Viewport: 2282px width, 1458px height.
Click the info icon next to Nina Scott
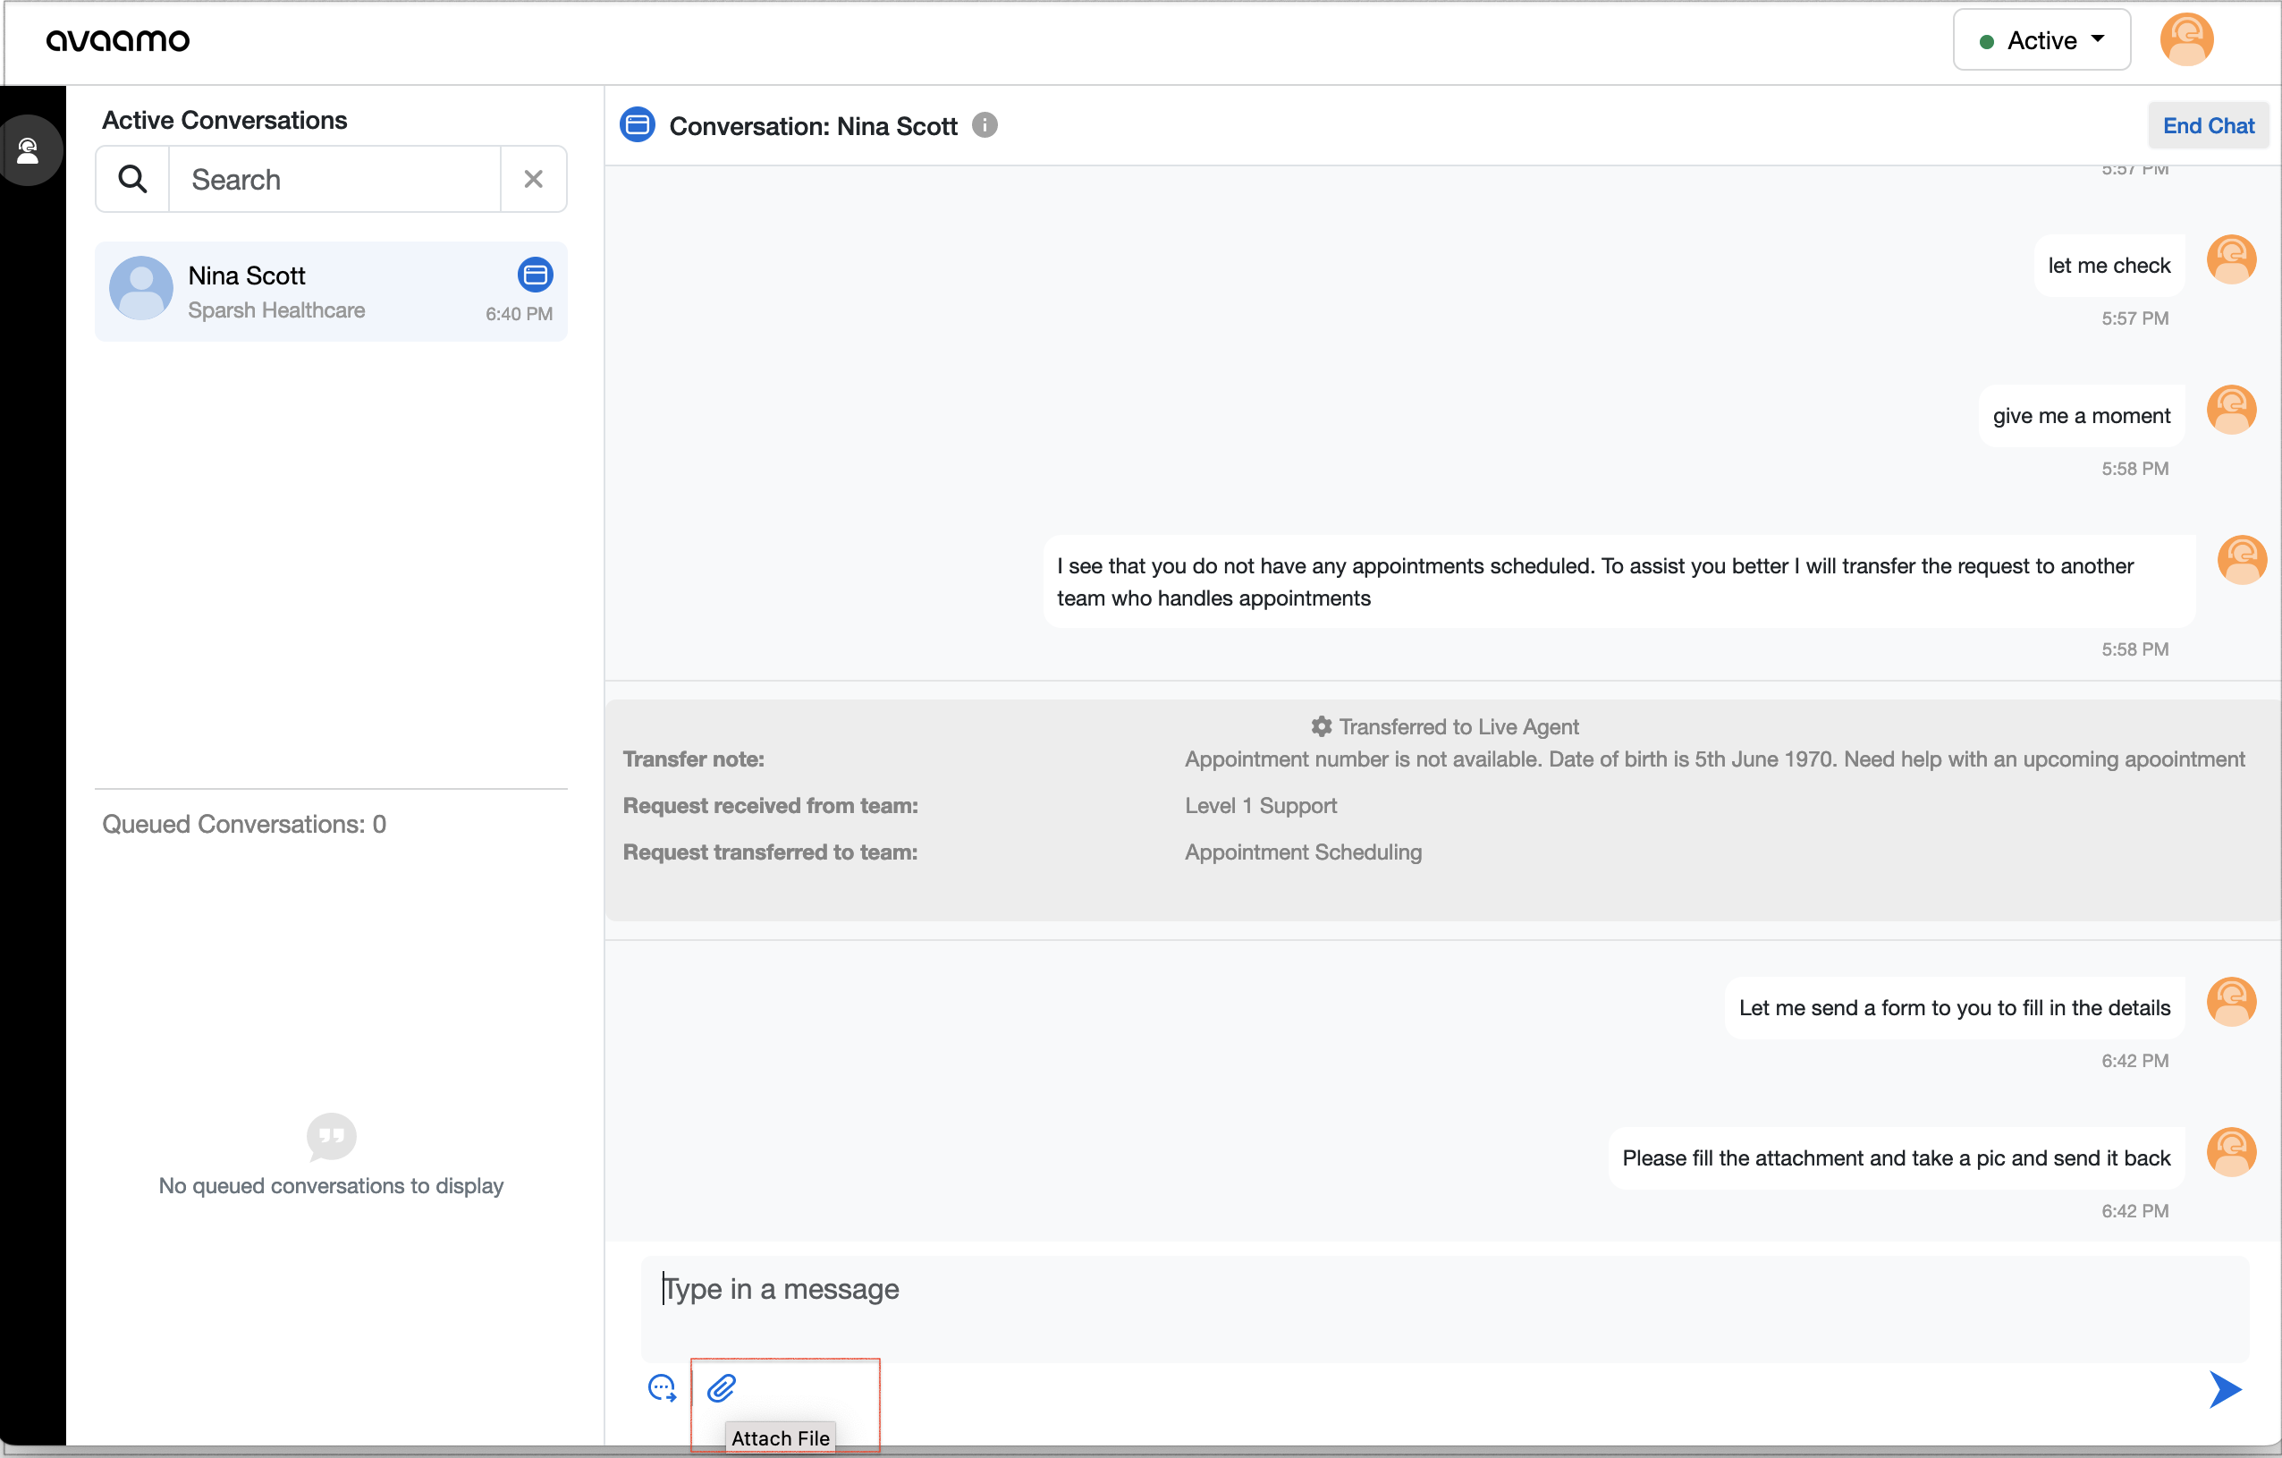(985, 125)
